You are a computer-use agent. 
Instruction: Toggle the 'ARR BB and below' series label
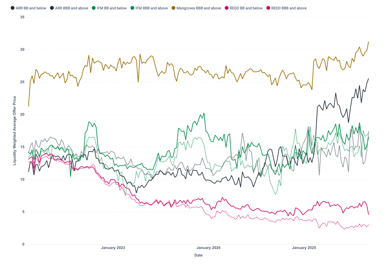31,8
